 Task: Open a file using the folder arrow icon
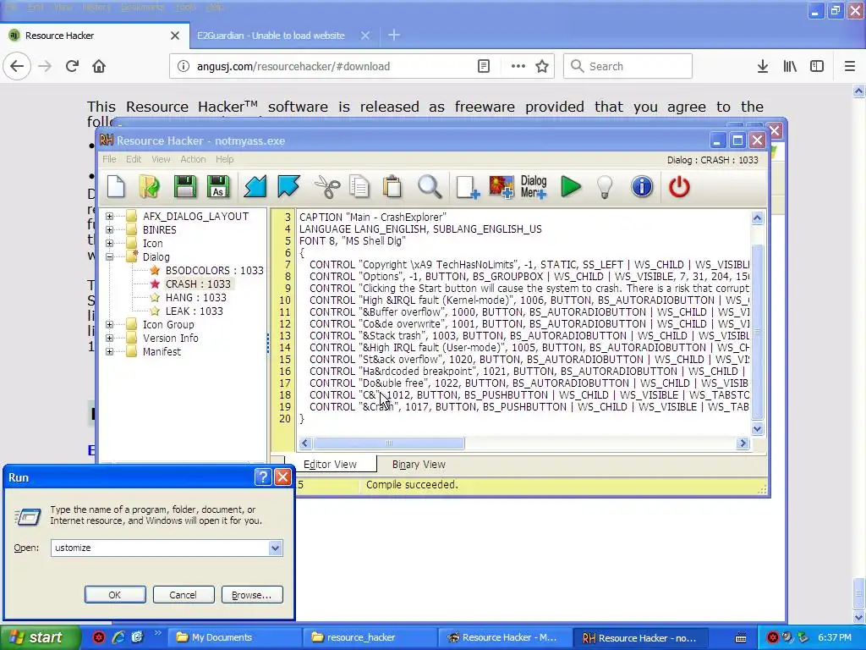coord(149,187)
